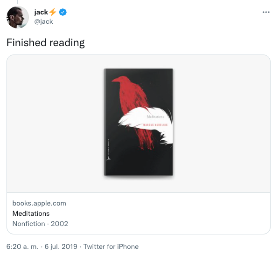Click the Twitter for iPhone source link

[x=111, y=247]
